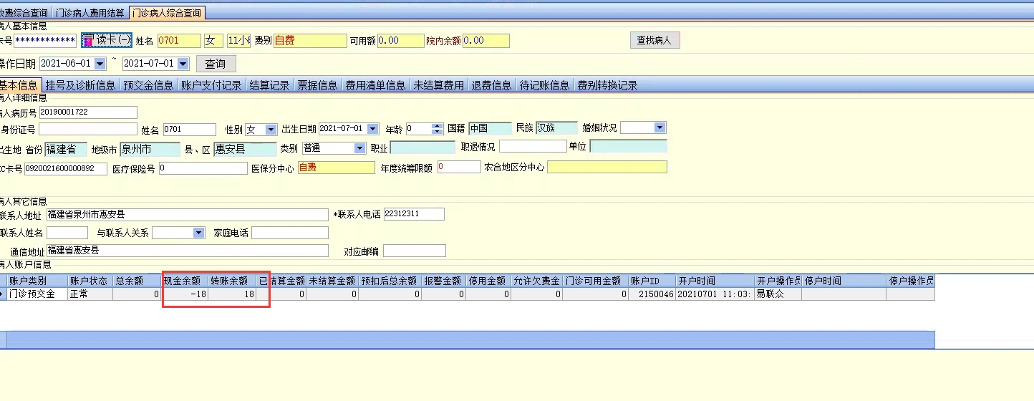Screen dimensions: 1034x401
Task: Click the 县区 field showing 惠安县
Action: tap(245, 149)
